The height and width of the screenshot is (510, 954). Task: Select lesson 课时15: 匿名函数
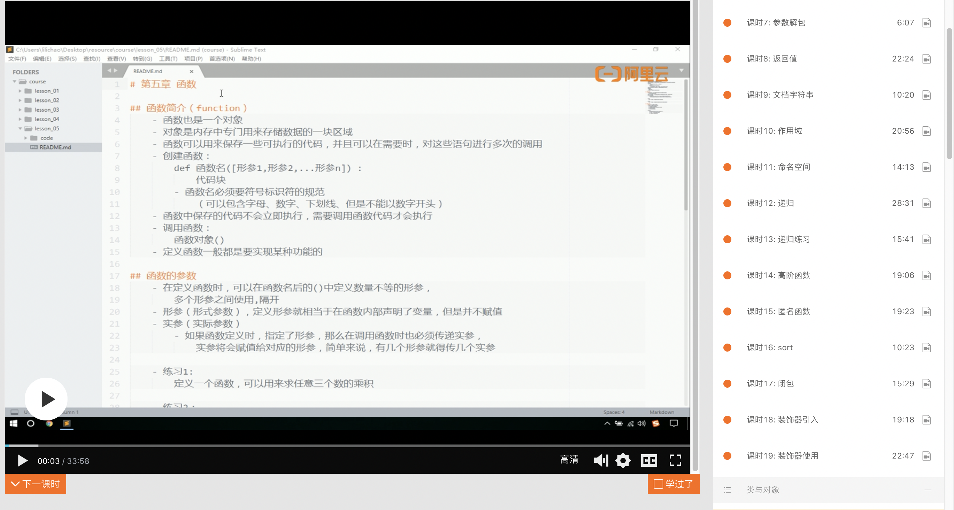coord(779,311)
